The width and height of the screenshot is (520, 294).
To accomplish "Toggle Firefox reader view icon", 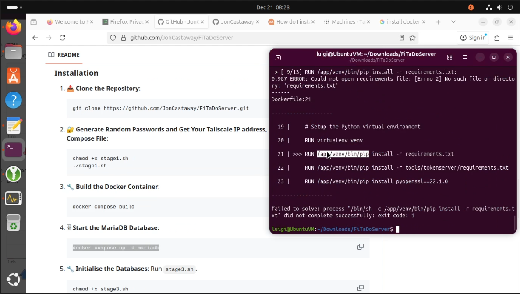I will pos(402,38).
